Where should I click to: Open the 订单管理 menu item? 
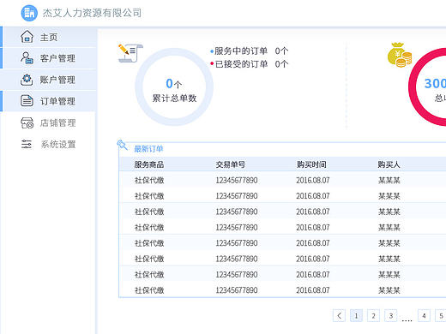coord(49,101)
